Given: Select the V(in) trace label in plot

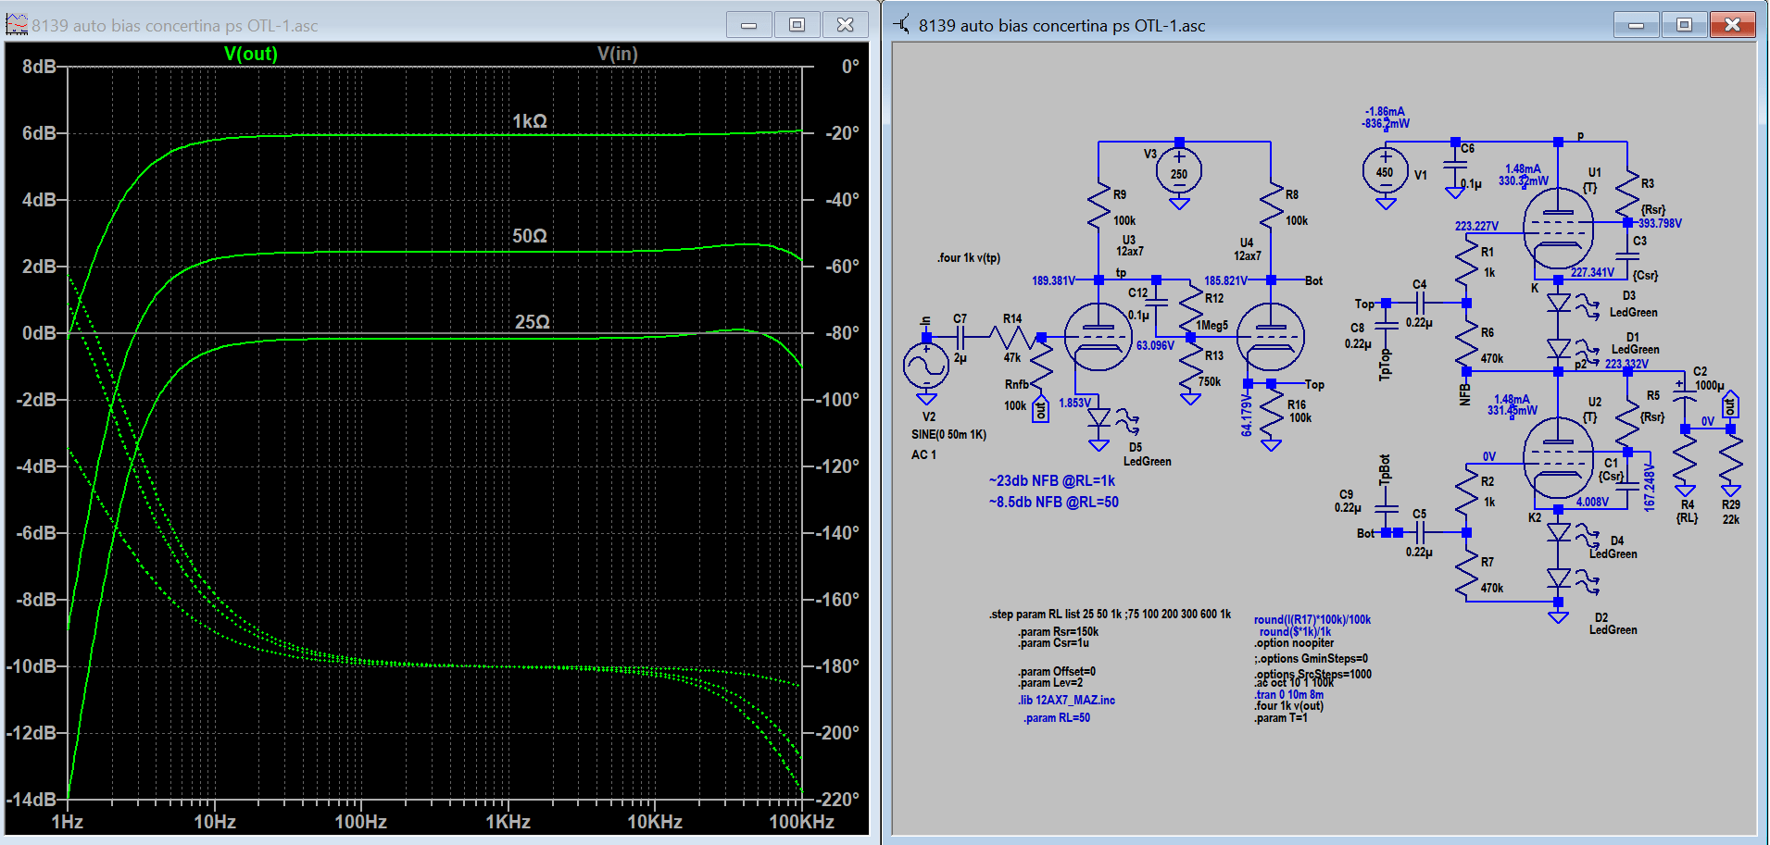Looking at the screenshot, I should 618,54.
